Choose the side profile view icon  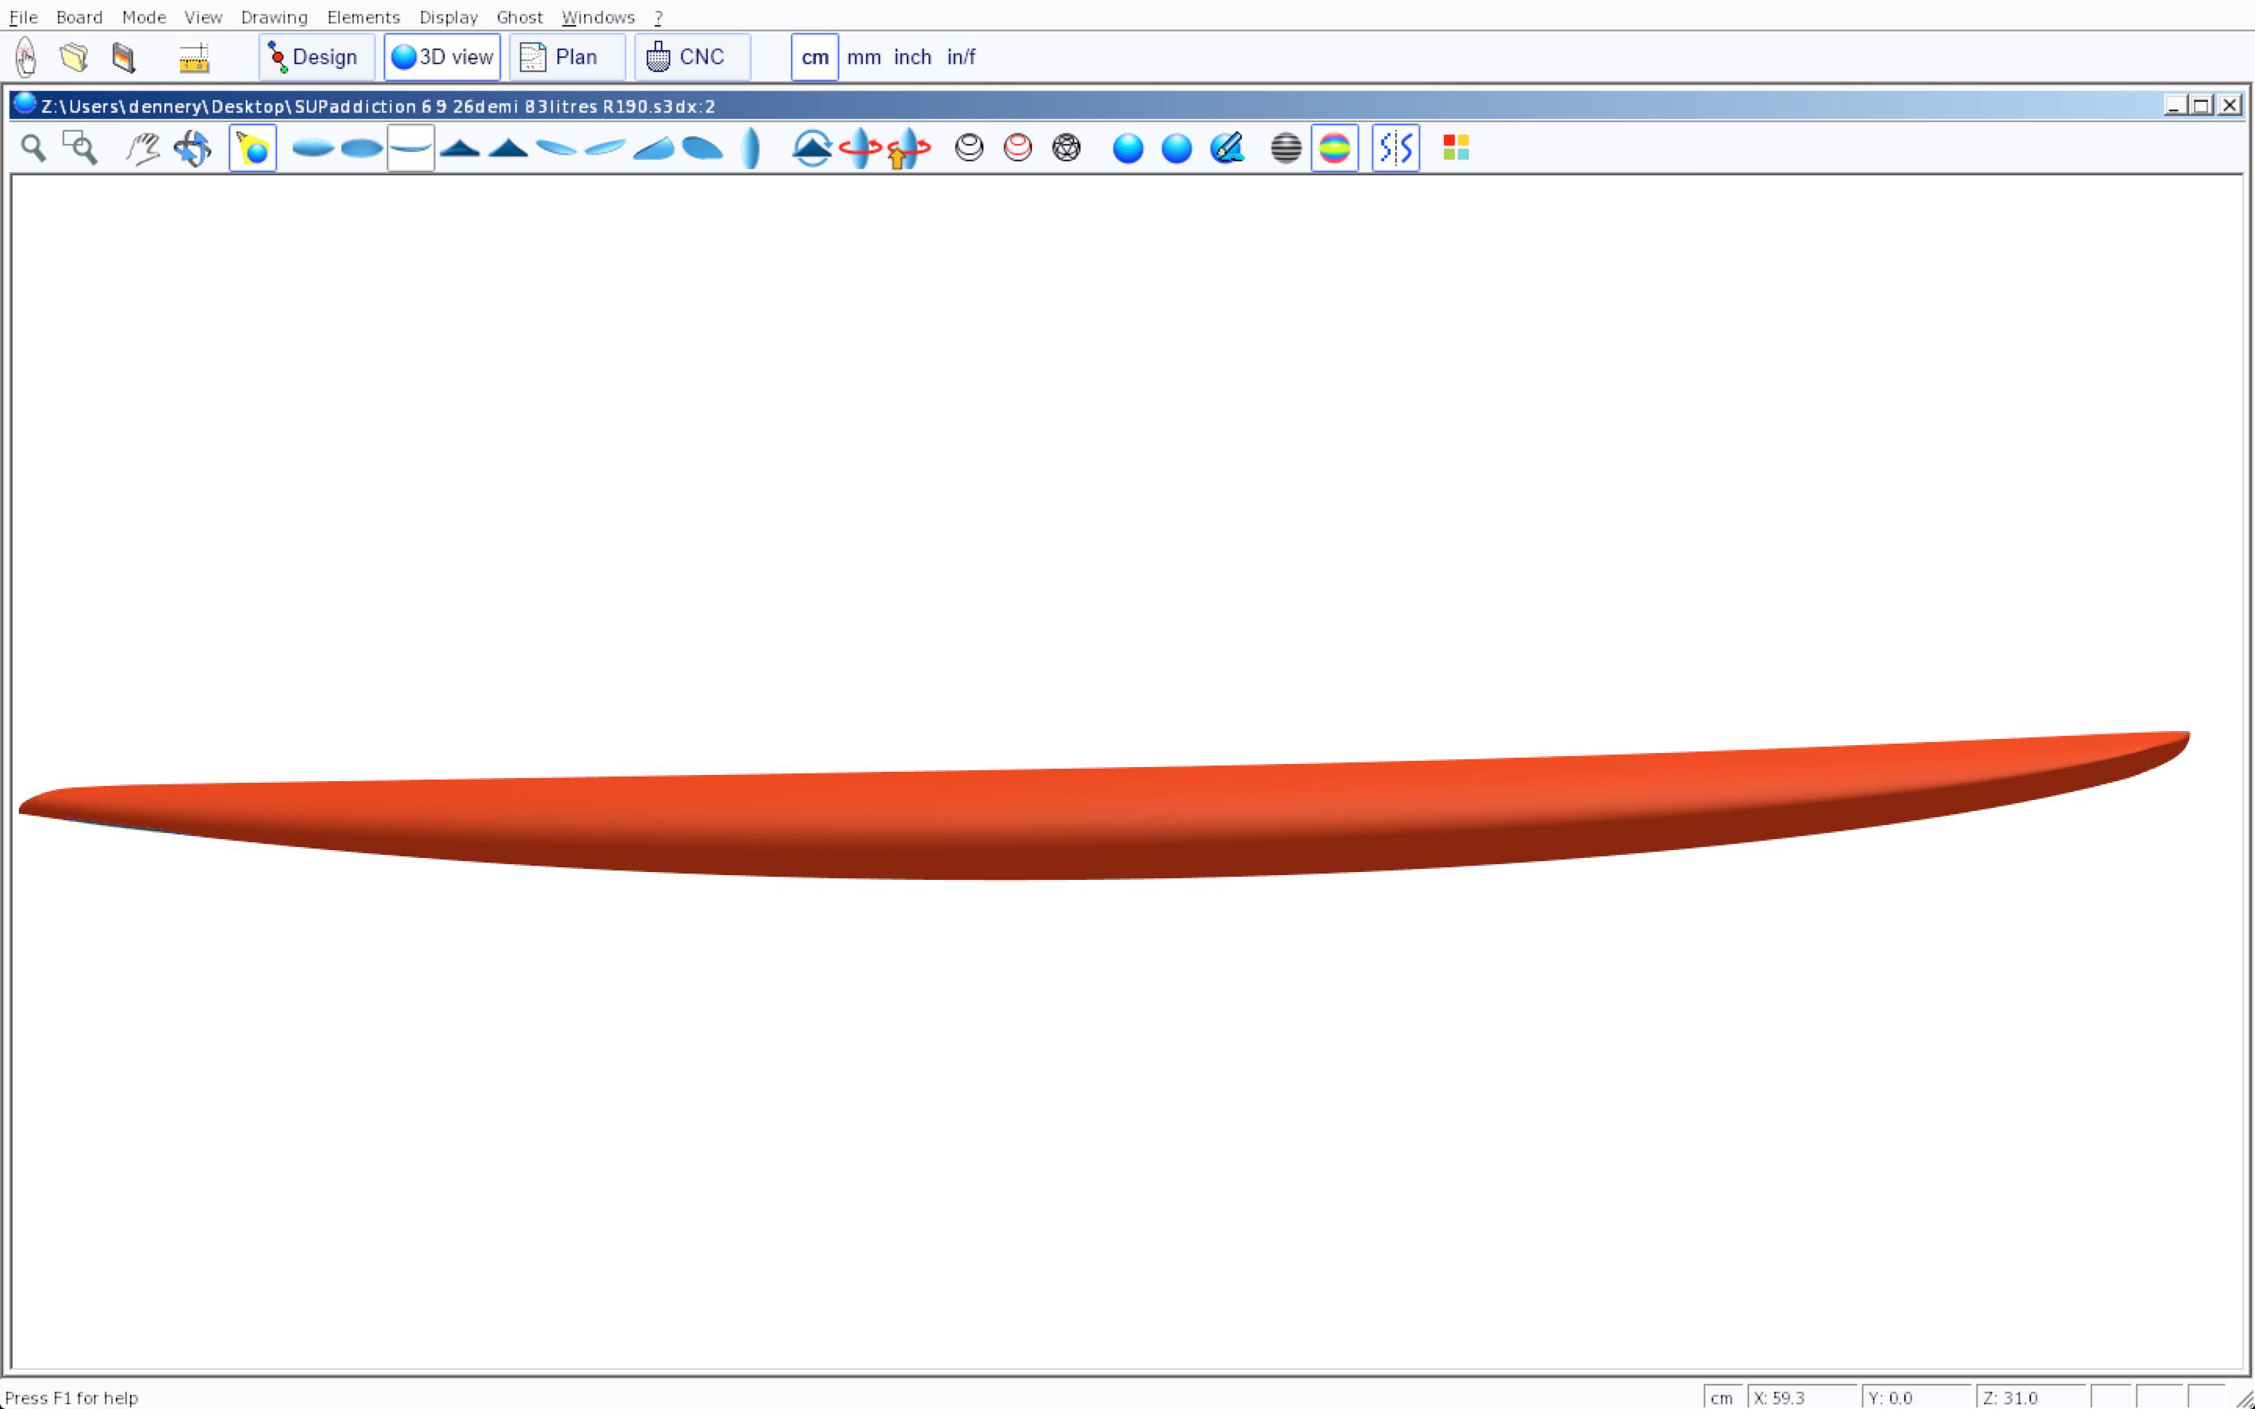(x=411, y=148)
